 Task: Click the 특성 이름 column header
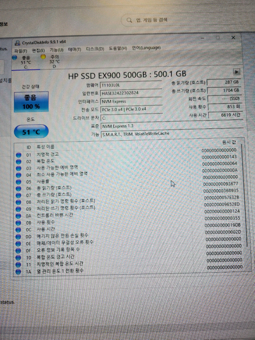[x=46, y=147]
